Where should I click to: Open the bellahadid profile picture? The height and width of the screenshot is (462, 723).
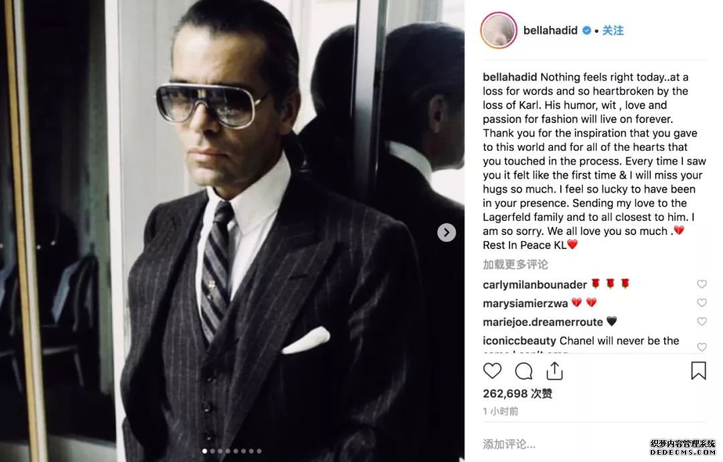pyautogui.click(x=499, y=30)
